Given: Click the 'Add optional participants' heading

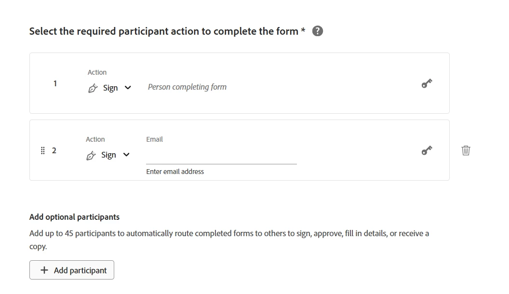Looking at the screenshot, I should (x=74, y=217).
